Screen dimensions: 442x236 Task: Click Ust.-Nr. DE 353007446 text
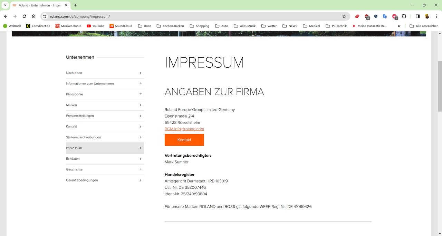point(185,187)
